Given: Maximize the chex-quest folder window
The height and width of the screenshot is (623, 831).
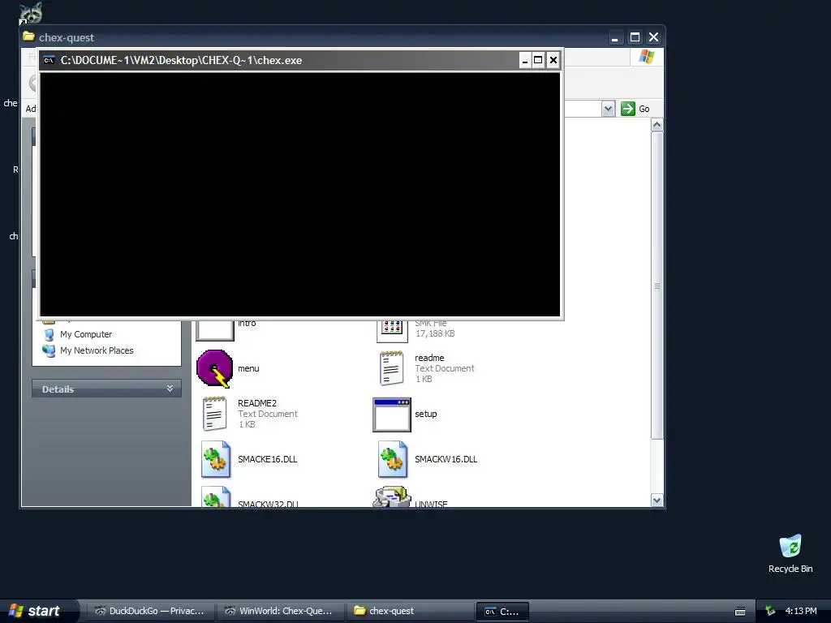Looking at the screenshot, I should [635, 37].
